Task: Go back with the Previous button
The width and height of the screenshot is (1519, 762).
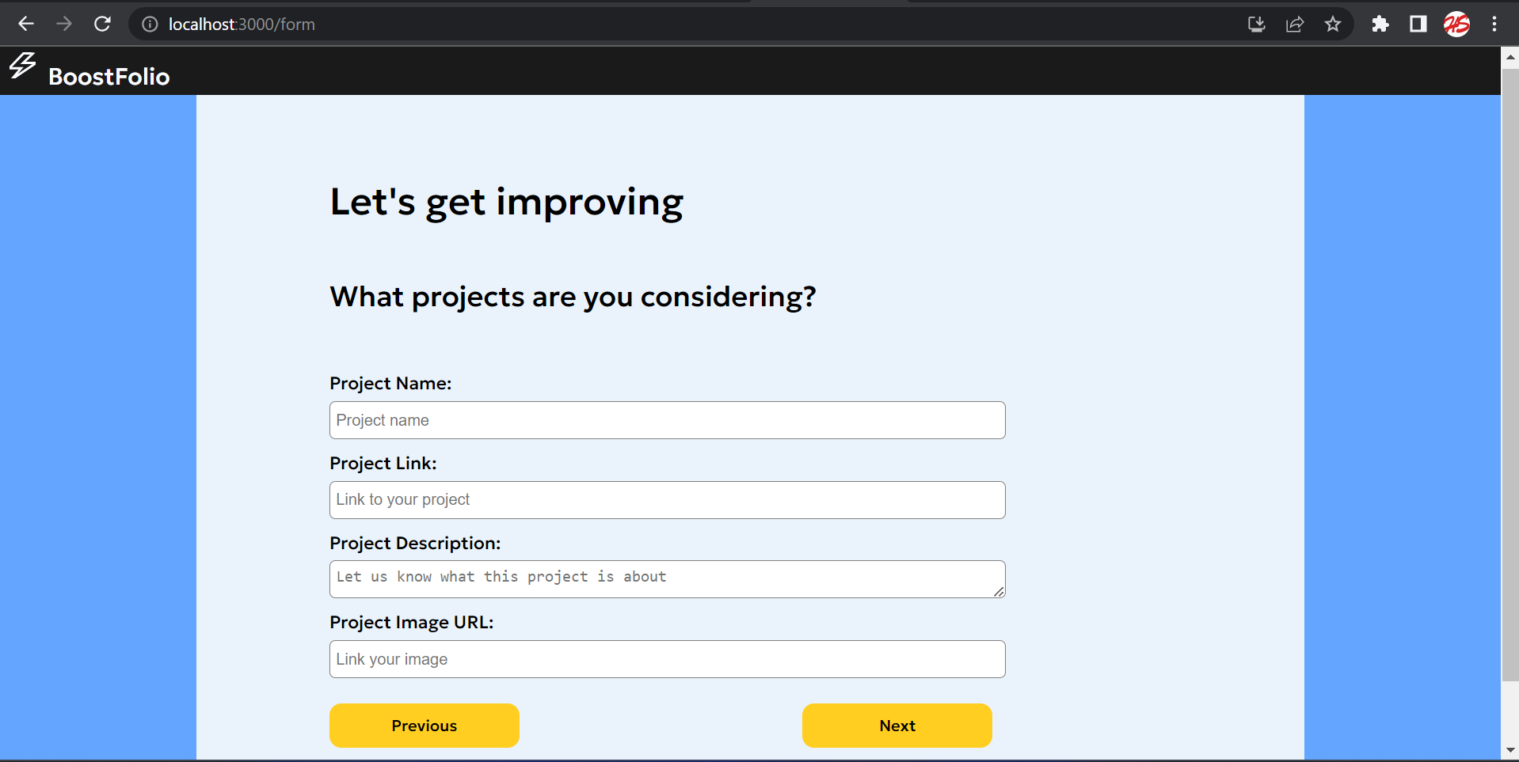Action: click(x=424, y=725)
